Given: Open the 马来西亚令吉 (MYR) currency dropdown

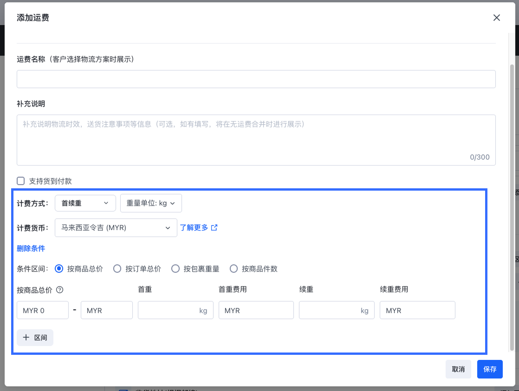Looking at the screenshot, I should pyautogui.click(x=116, y=228).
